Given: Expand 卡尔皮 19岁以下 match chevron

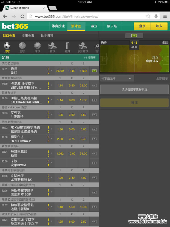Looking at the screenshot, I should tap(52, 85).
